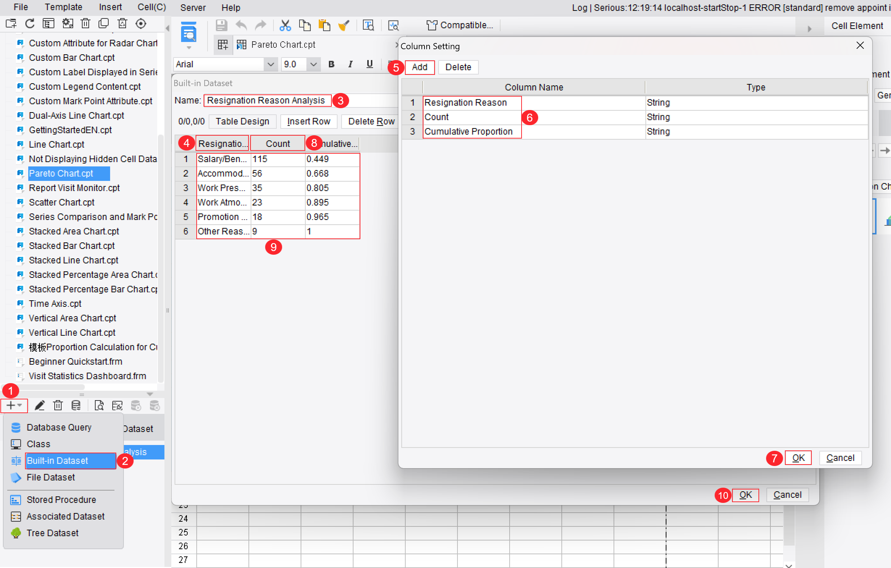Open the Arial font dropdown
Screen dimensions: 891x568
(271, 64)
